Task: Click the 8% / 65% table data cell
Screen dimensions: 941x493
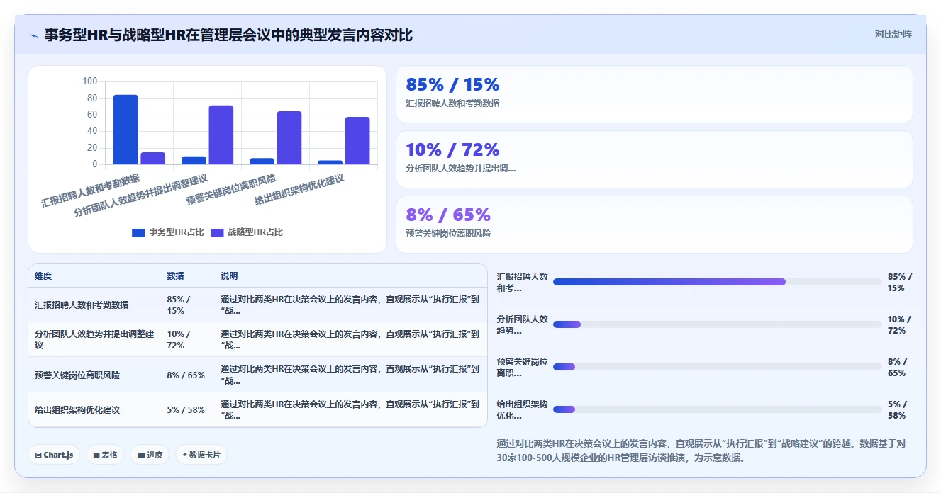Action: 186,375
